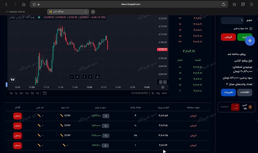Image resolution: width=258 pixels, height=153 pixels.
Task: Edit take profit of the 4,709.59 trade
Action: click(x=62, y=116)
